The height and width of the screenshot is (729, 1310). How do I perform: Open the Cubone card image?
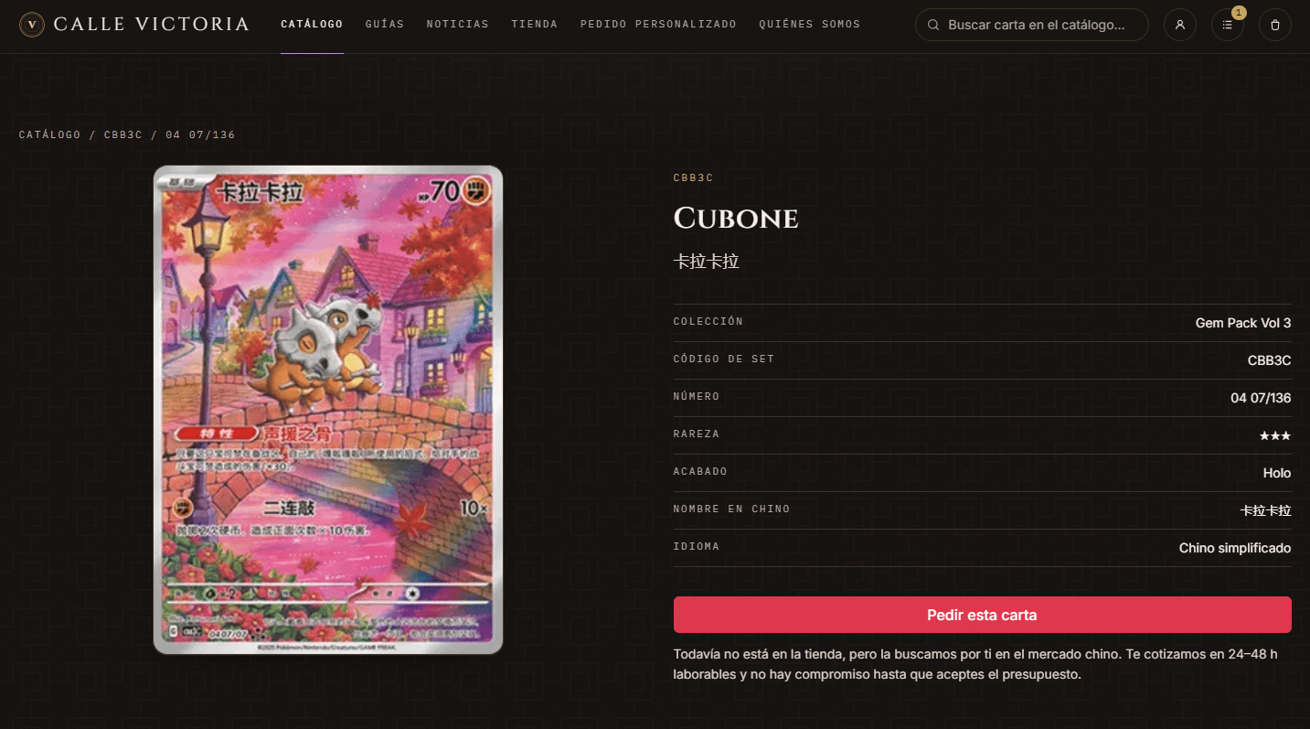pos(328,410)
